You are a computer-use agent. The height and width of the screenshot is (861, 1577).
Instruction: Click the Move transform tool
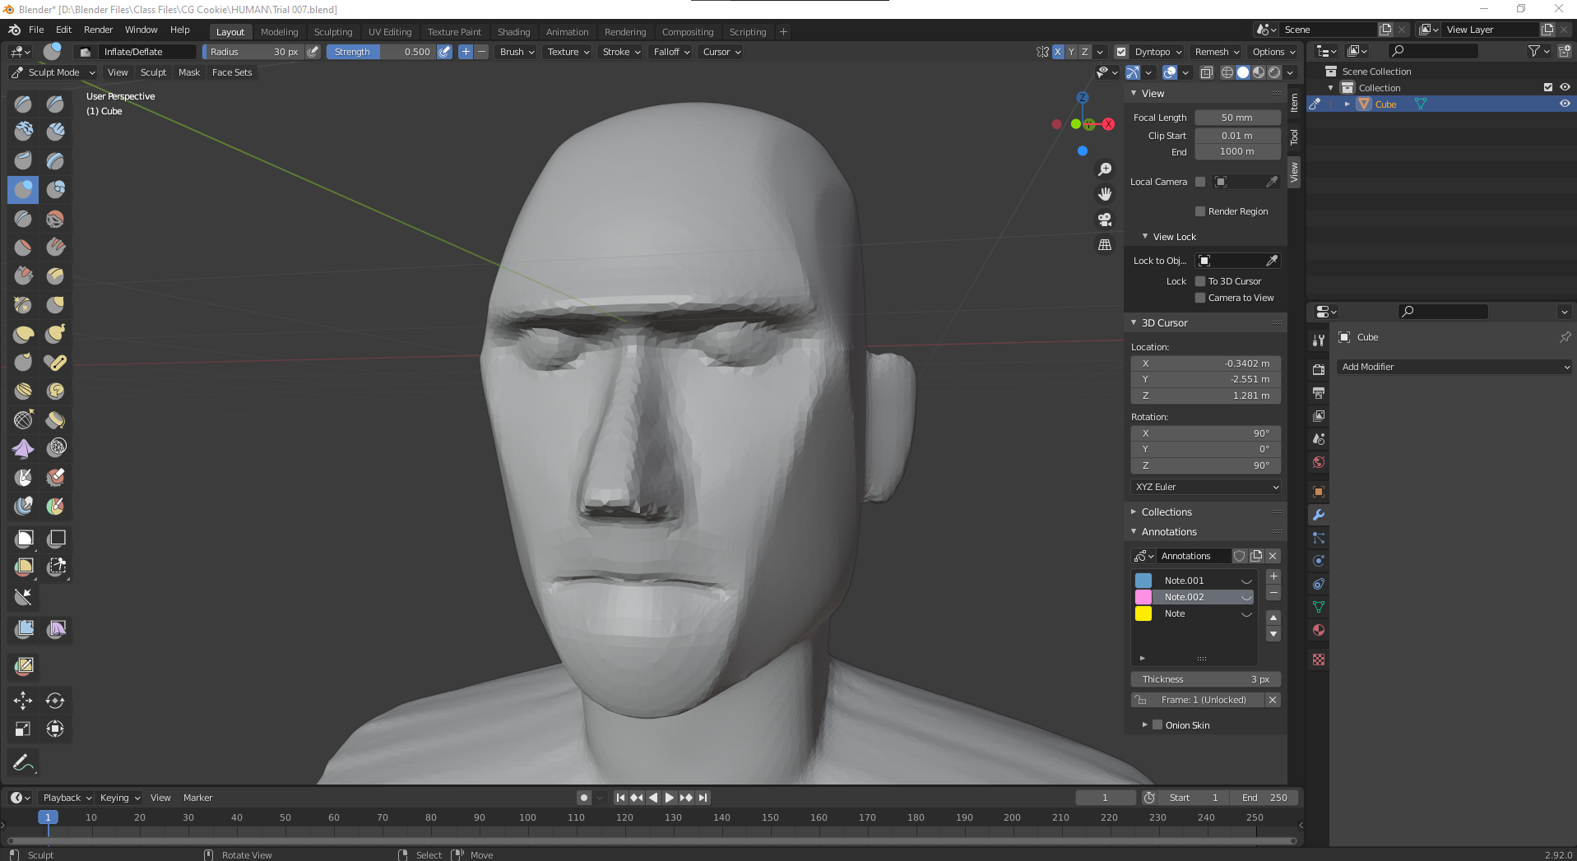click(23, 701)
